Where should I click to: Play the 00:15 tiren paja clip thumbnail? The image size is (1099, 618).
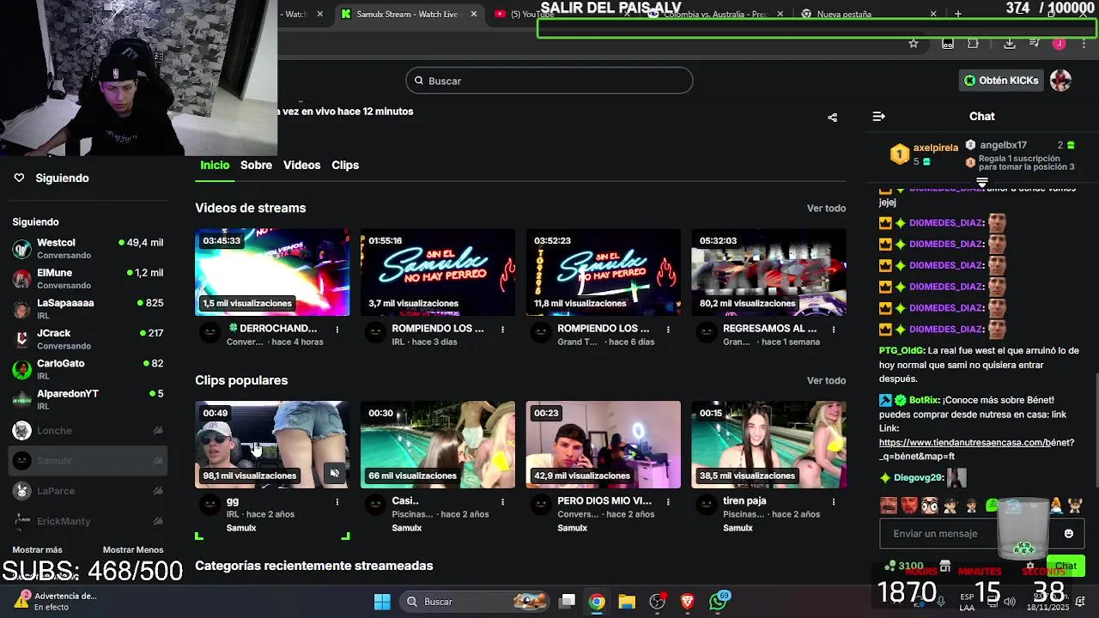[x=768, y=445]
